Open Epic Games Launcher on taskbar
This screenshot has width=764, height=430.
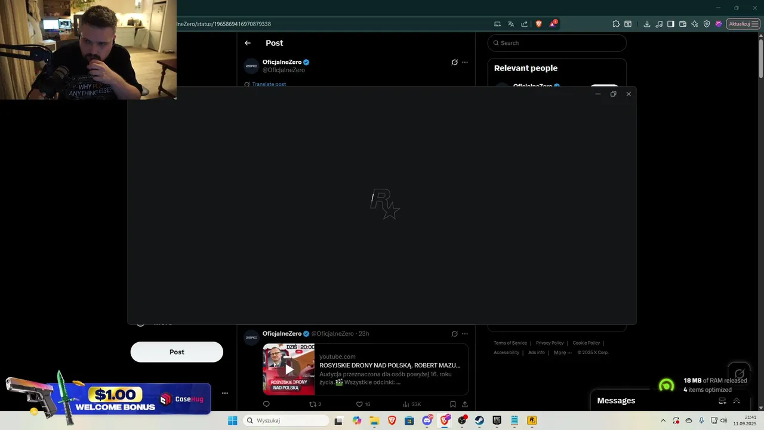point(497,420)
